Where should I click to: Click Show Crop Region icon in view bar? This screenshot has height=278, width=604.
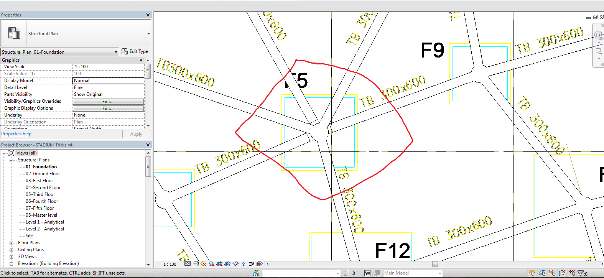[227, 264]
